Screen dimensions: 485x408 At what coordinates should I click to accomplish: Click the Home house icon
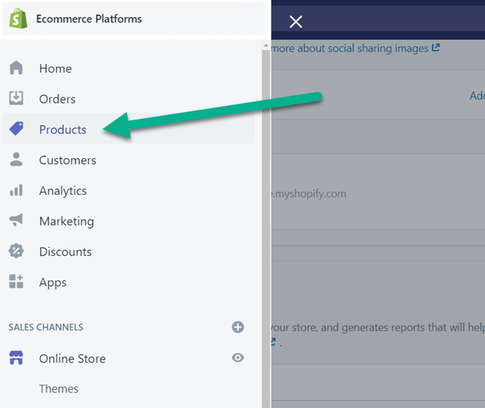16,68
